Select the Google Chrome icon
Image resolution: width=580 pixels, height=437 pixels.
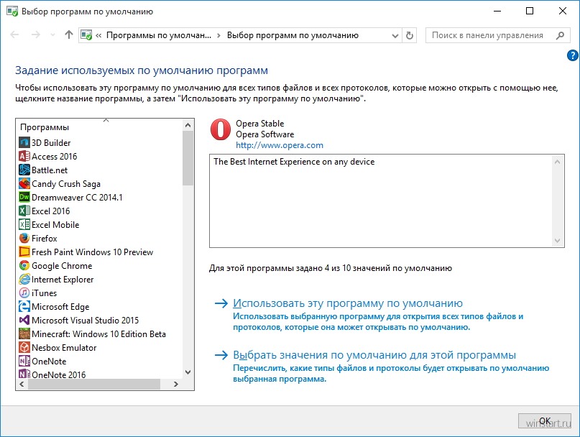pos(24,265)
